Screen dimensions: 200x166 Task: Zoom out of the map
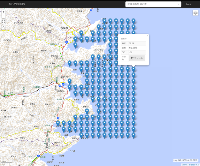pyautogui.click(x=4, y=16)
